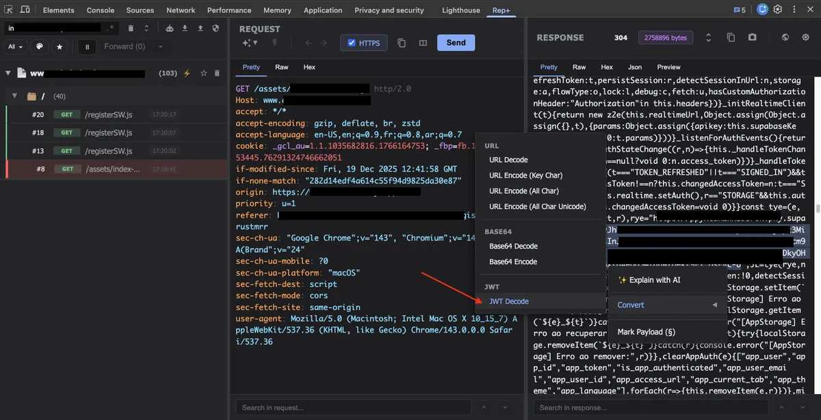Click the color palette icon in filter row

[x=39, y=46]
